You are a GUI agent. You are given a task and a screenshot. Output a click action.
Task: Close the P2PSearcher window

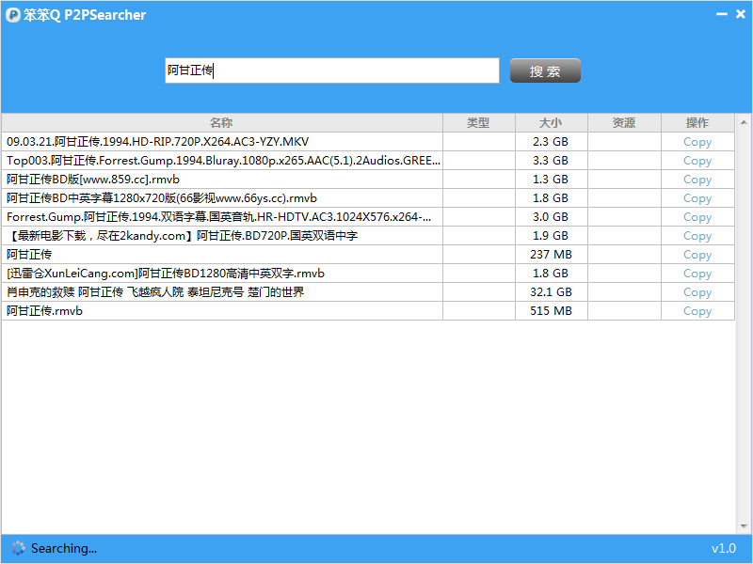pyautogui.click(x=741, y=14)
